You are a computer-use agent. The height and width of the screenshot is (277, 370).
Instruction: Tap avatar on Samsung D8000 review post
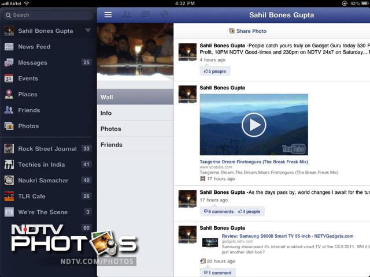pyautogui.click(x=187, y=234)
